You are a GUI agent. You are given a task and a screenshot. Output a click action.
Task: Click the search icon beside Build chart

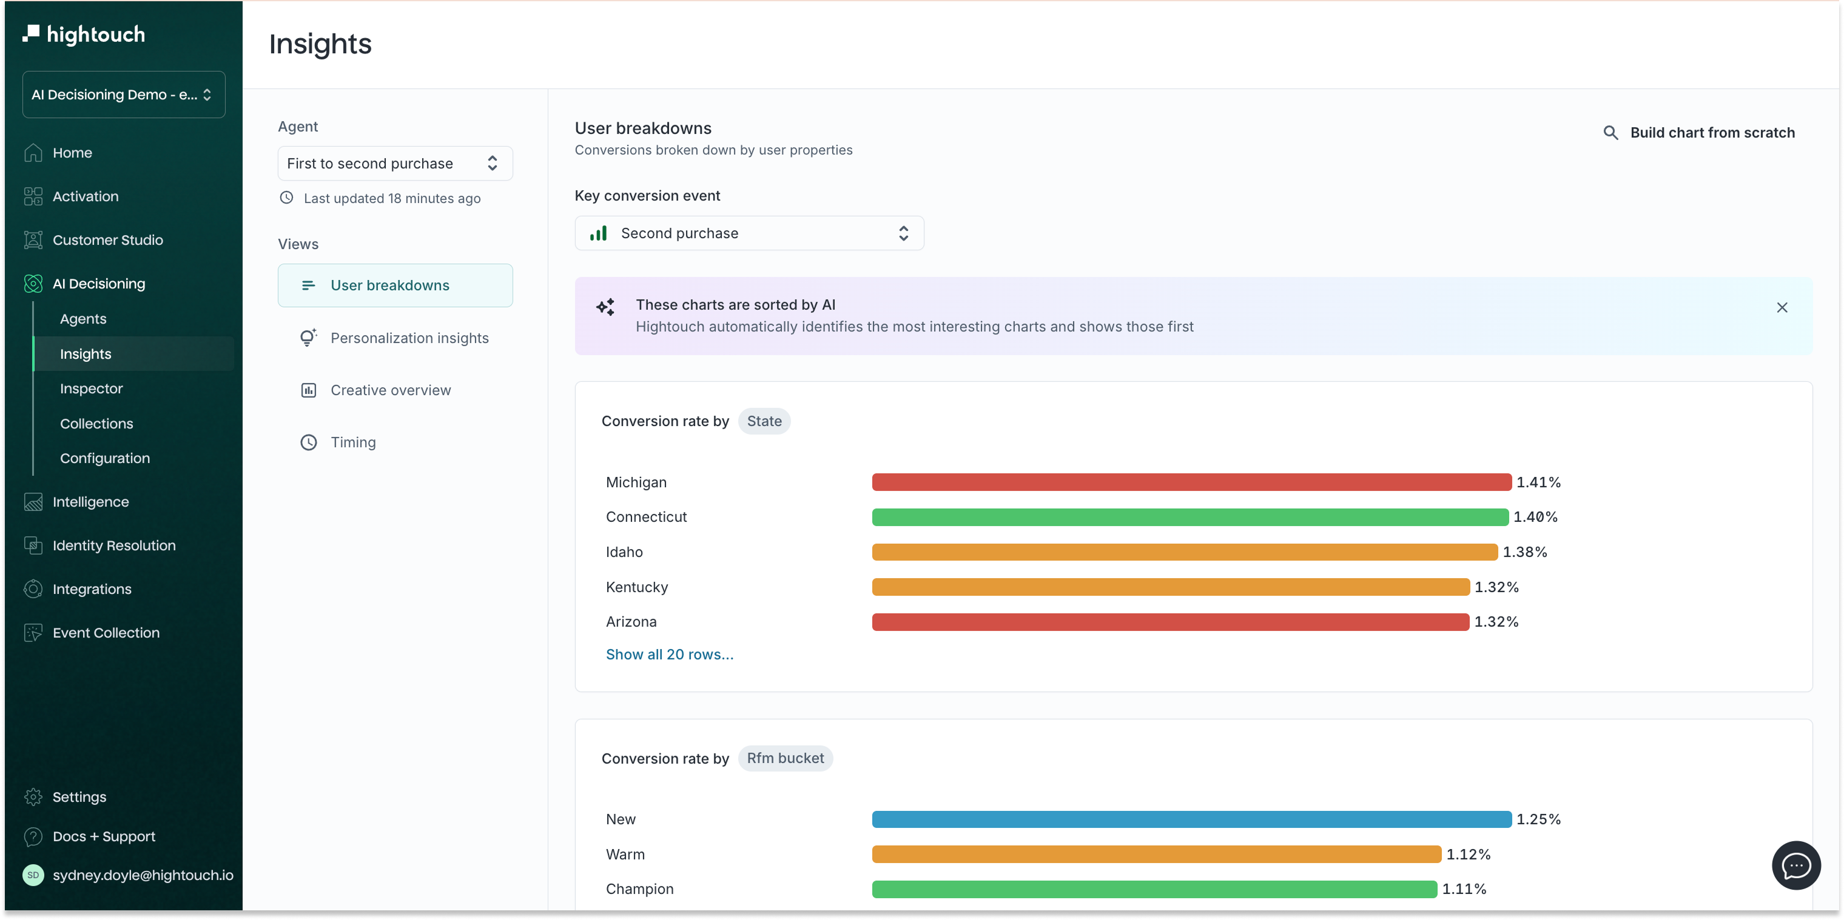pos(1610,133)
